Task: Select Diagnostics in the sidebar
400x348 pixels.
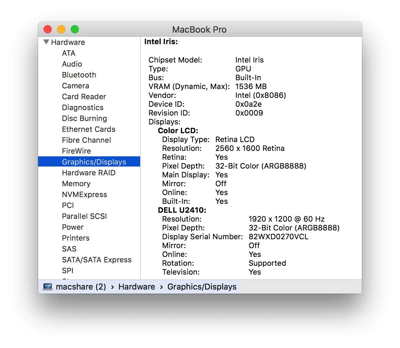Action: (83, 108)
